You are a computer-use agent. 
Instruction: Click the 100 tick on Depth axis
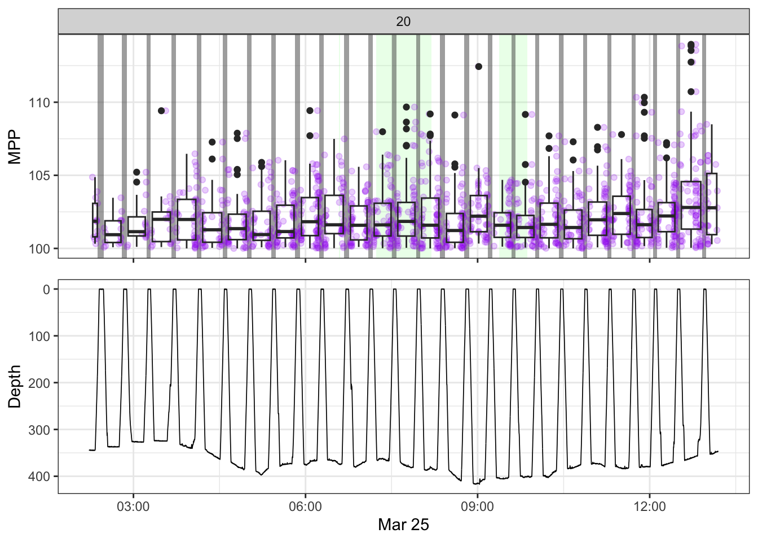tap(40, 336)
